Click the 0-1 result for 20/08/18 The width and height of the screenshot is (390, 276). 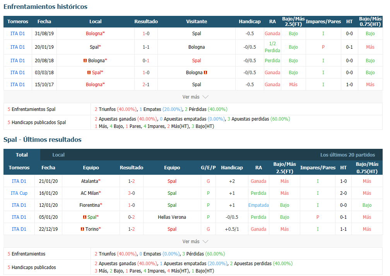pyautogui.click(x=146, y=60)
